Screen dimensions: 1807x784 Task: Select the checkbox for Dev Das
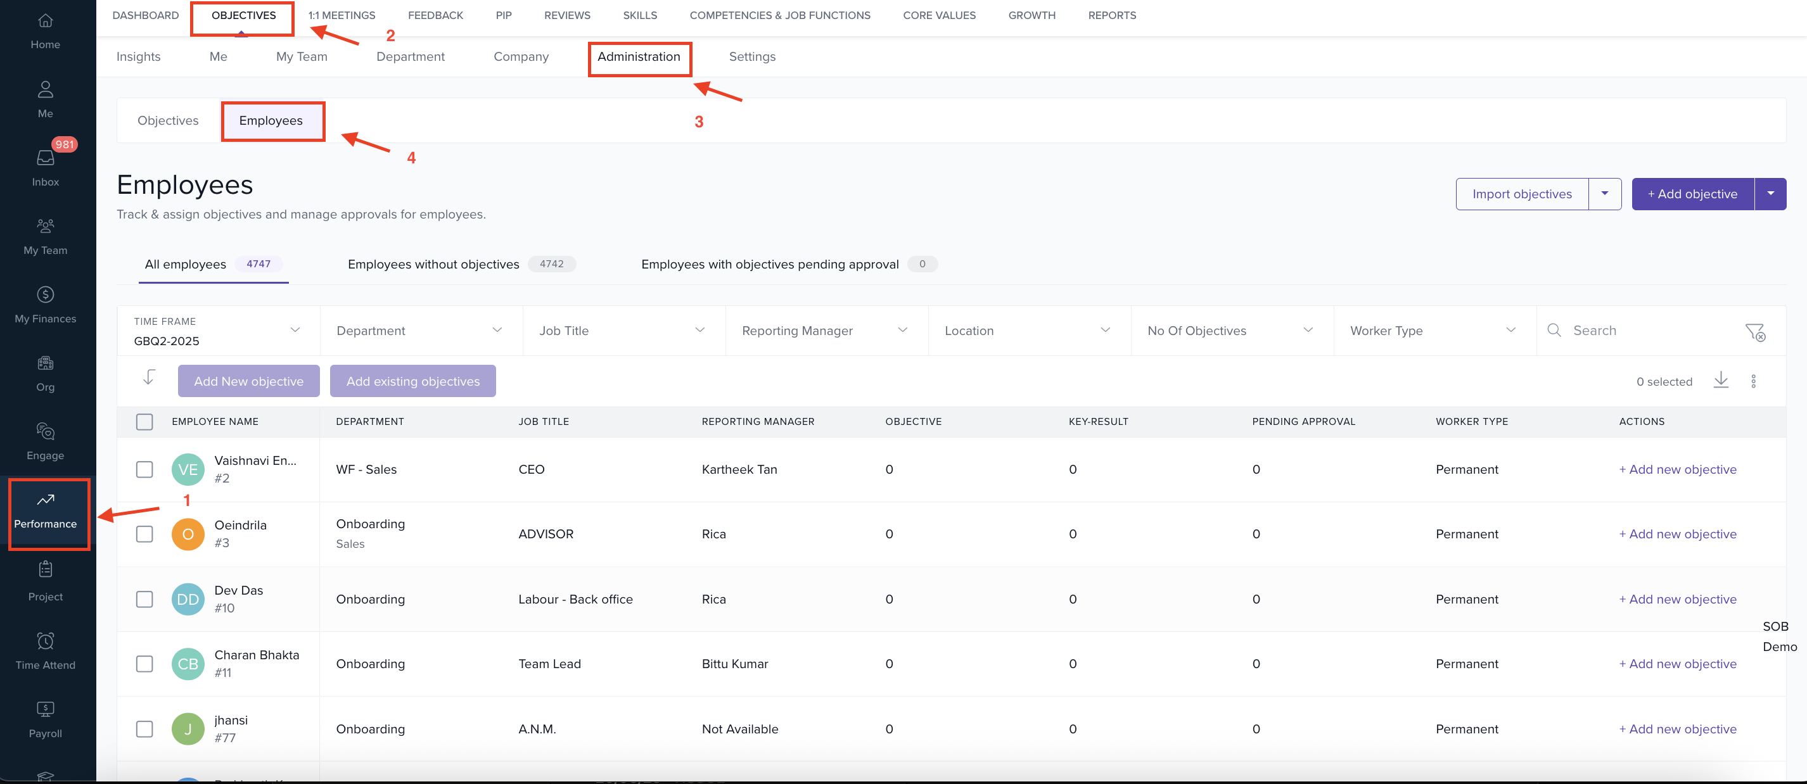144,600
